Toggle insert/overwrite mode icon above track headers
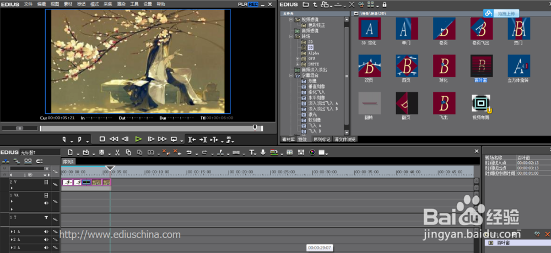This screenshot has width=551, height=253. click(x=6, y=161)
